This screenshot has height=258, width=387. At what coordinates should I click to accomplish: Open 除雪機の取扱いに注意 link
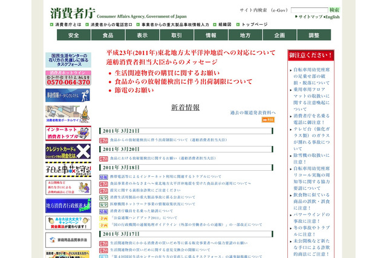pos(311,159)
